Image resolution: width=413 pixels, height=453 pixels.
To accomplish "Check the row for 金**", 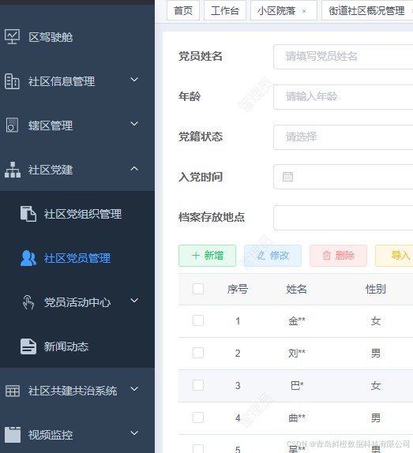I will [x=198, y=320].
